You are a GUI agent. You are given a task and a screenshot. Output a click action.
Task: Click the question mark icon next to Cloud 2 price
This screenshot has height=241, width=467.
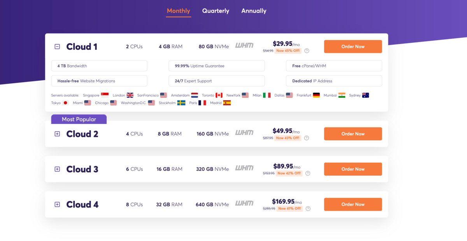tap(307, 138)
